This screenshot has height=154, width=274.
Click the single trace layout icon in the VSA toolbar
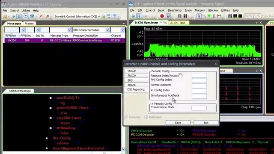(180, 16)
